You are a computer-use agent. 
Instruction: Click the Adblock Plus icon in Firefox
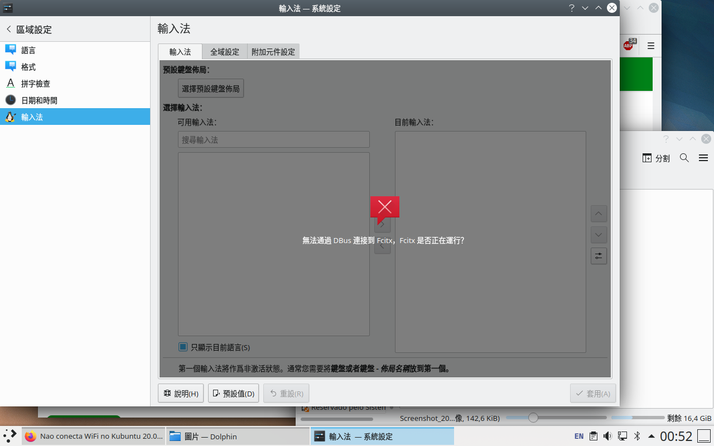click(x=629, y=45)
